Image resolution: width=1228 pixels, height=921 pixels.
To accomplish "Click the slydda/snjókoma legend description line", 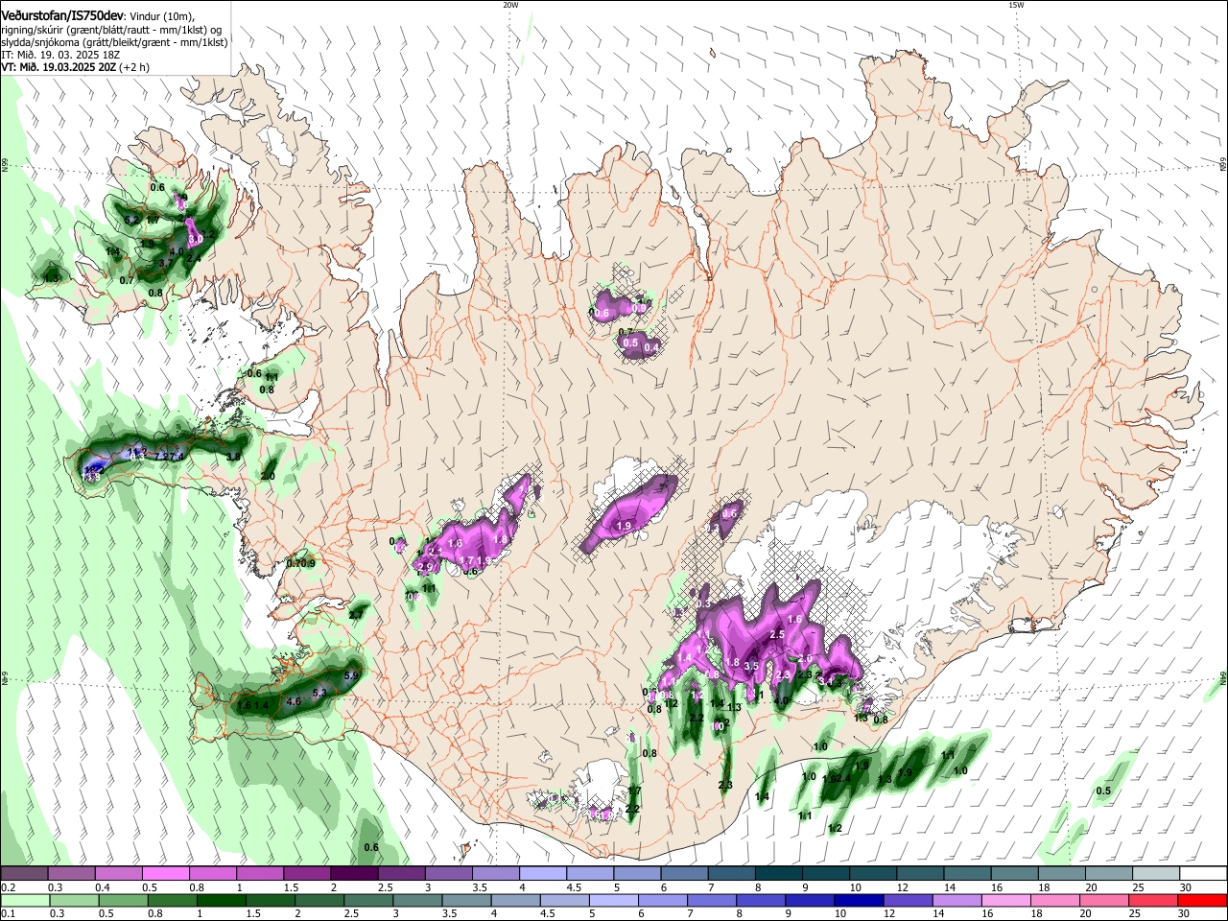I will coord(114,42).
